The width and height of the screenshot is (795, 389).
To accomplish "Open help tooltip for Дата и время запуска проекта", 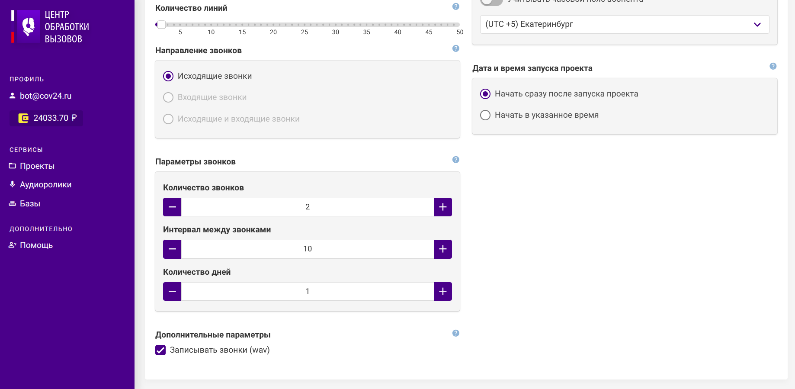I will click(773, 66).
